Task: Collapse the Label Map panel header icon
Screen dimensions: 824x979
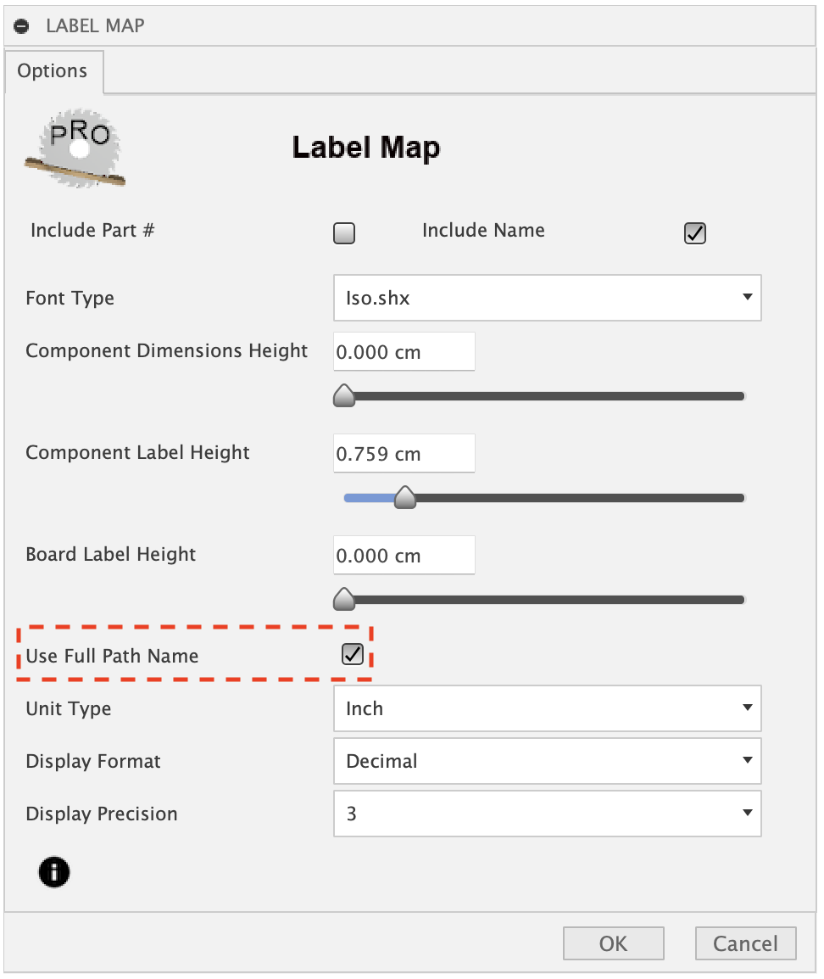Action: pyautogui.click(x=23, y=26)
